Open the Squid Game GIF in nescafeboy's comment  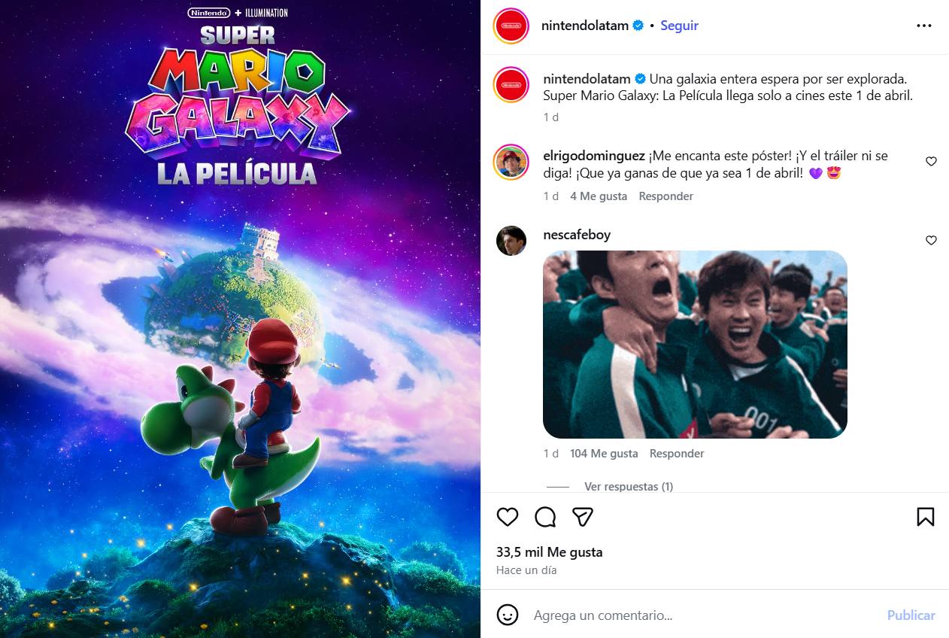click(x=695, y=345)
